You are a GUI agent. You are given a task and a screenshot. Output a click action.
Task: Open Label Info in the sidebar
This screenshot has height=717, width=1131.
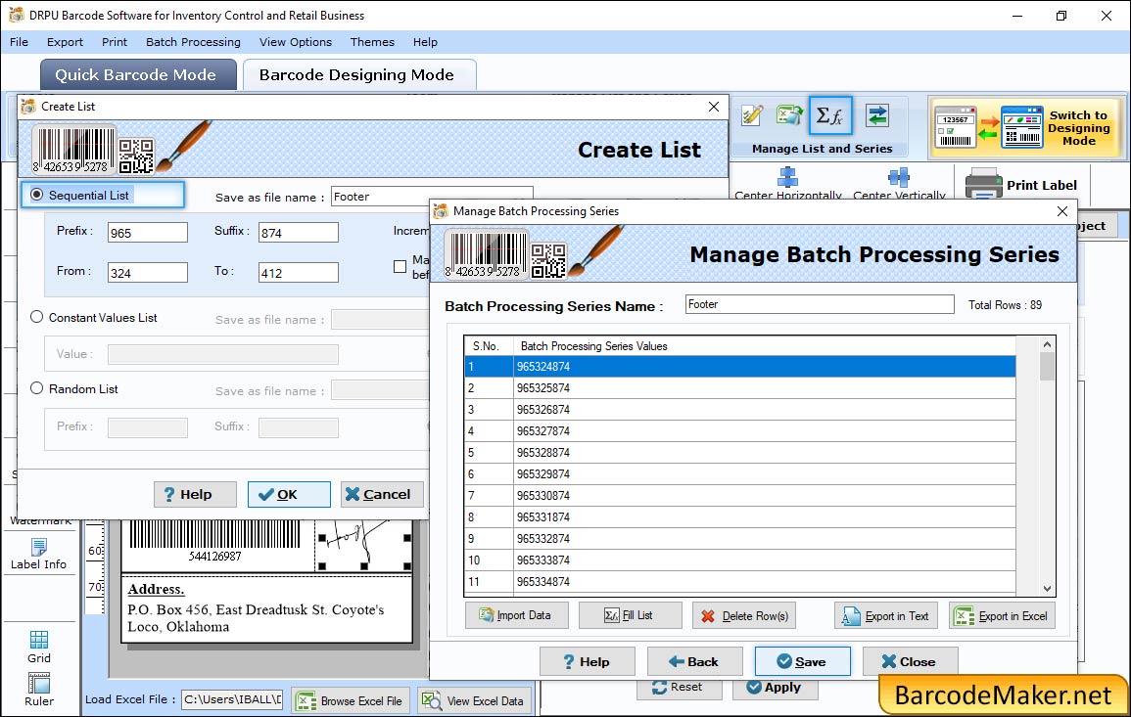coord(39,554)
